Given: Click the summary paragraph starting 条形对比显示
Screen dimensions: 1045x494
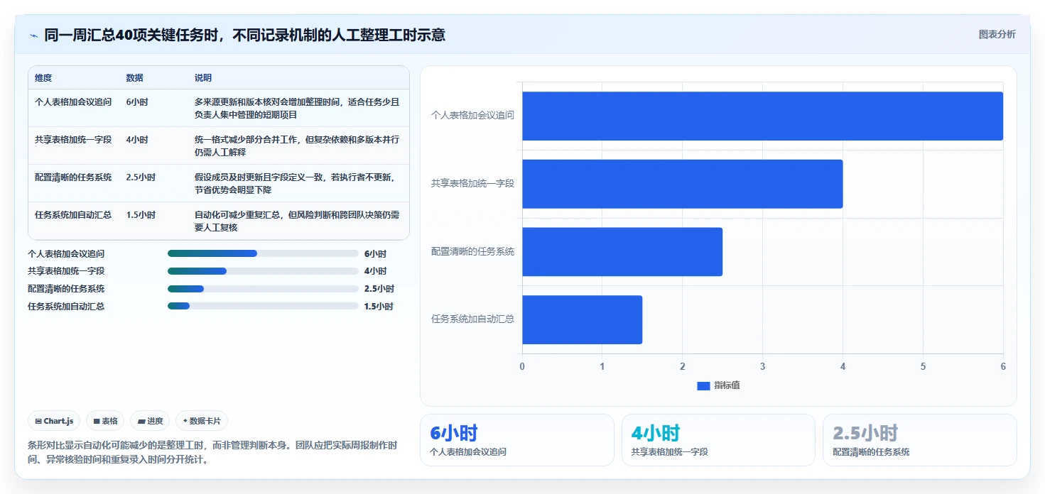Looking at the screenshot, I should (x=212, y=452).
